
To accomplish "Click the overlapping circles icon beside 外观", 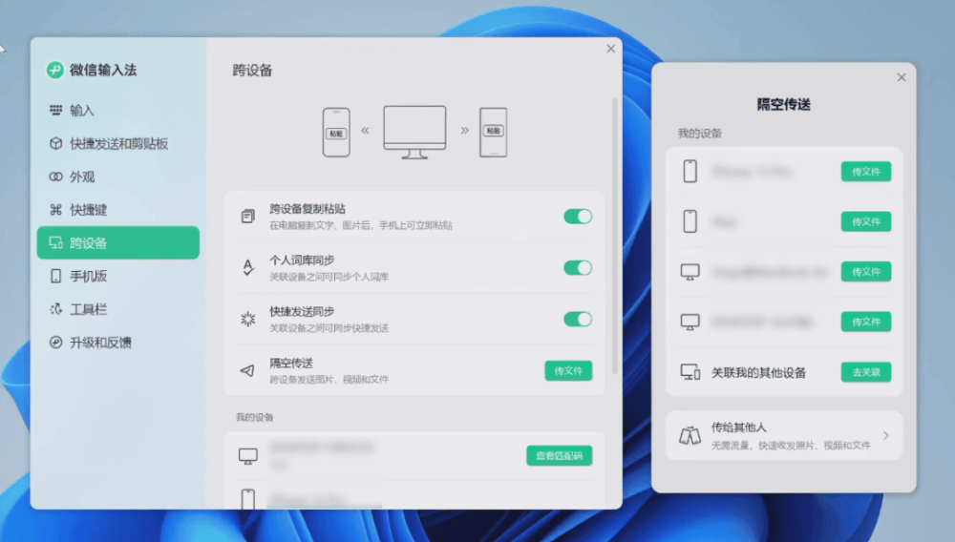I will pos(55,177).
